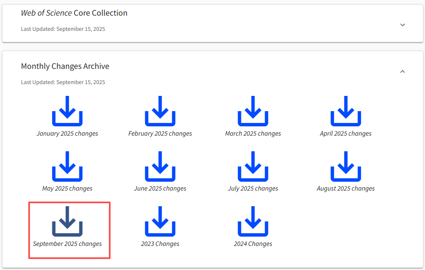
Task: Click the Web of Science Core Collection heading
Action: coord(74,13)
